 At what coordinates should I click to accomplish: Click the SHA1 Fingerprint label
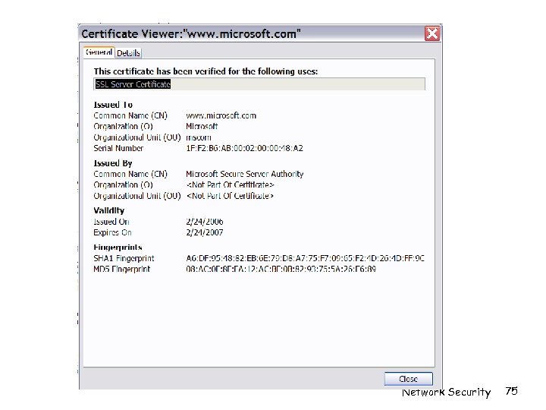pos(124,258)
